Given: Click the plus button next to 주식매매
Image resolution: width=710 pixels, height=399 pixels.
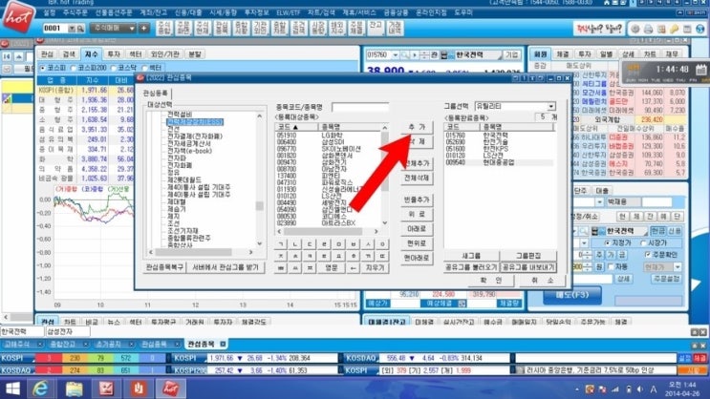Looking at the screenshot, I should point(143,29).
